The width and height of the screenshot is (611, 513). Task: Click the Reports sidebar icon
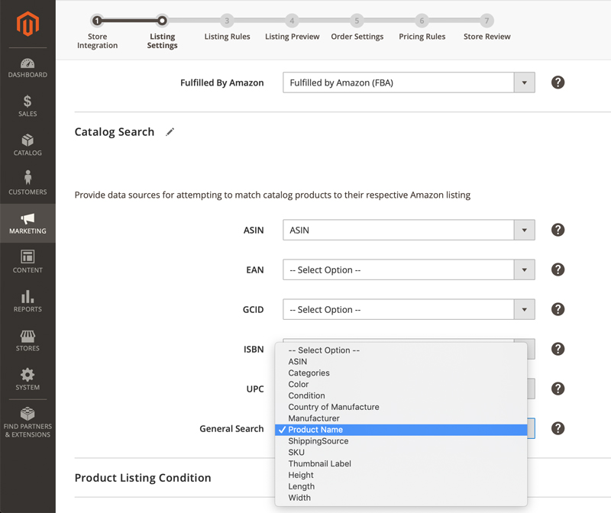pos(27,298)
